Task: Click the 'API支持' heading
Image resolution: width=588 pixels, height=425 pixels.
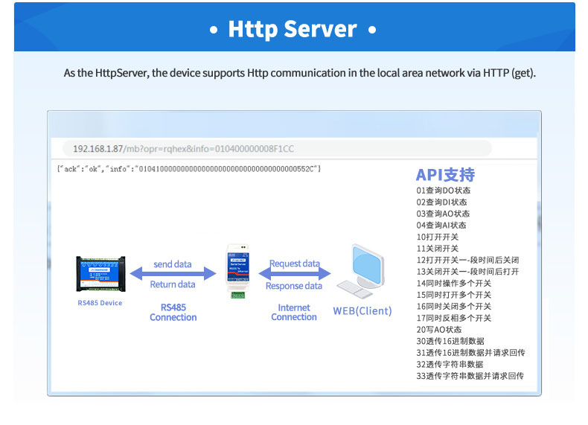Action: tap(444, 175)
